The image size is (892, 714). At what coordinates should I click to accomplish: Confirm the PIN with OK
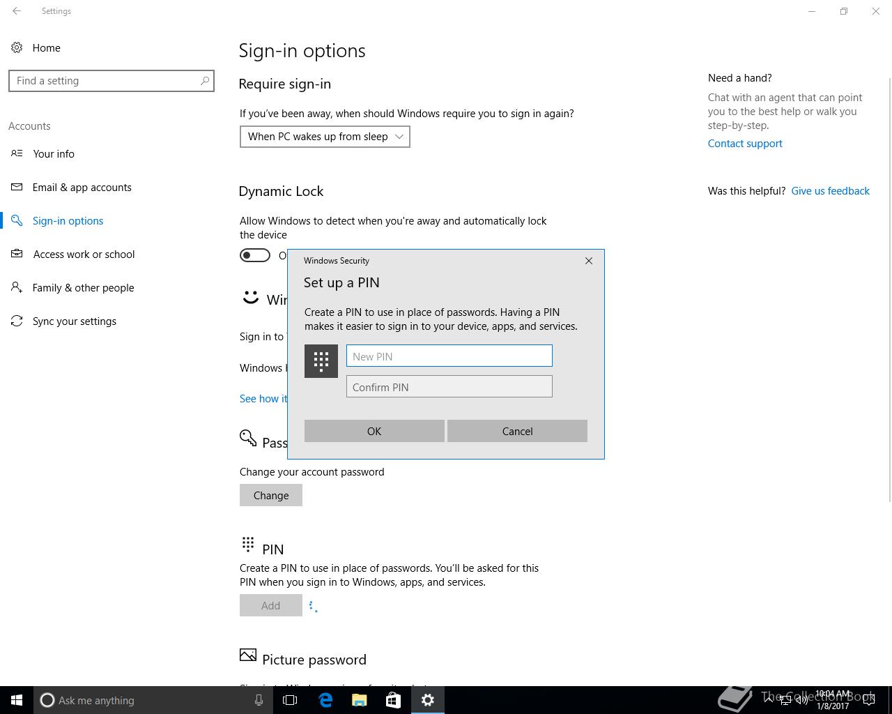click(374, 431)
